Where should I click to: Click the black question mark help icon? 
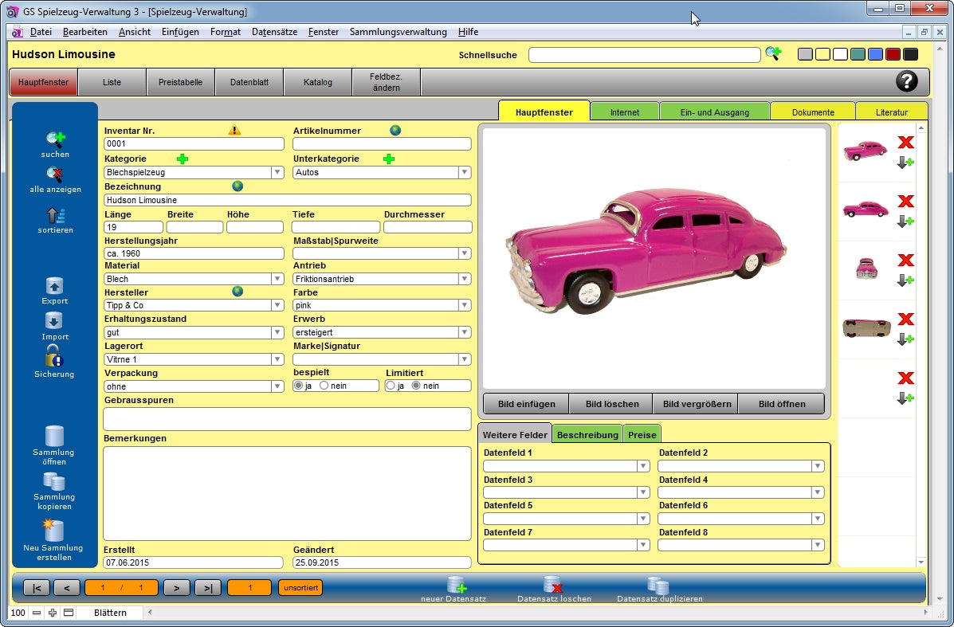(906, 81)
